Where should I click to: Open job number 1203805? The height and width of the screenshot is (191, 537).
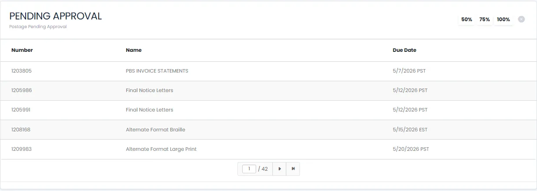pyautogui.click(x=21, y=71)
